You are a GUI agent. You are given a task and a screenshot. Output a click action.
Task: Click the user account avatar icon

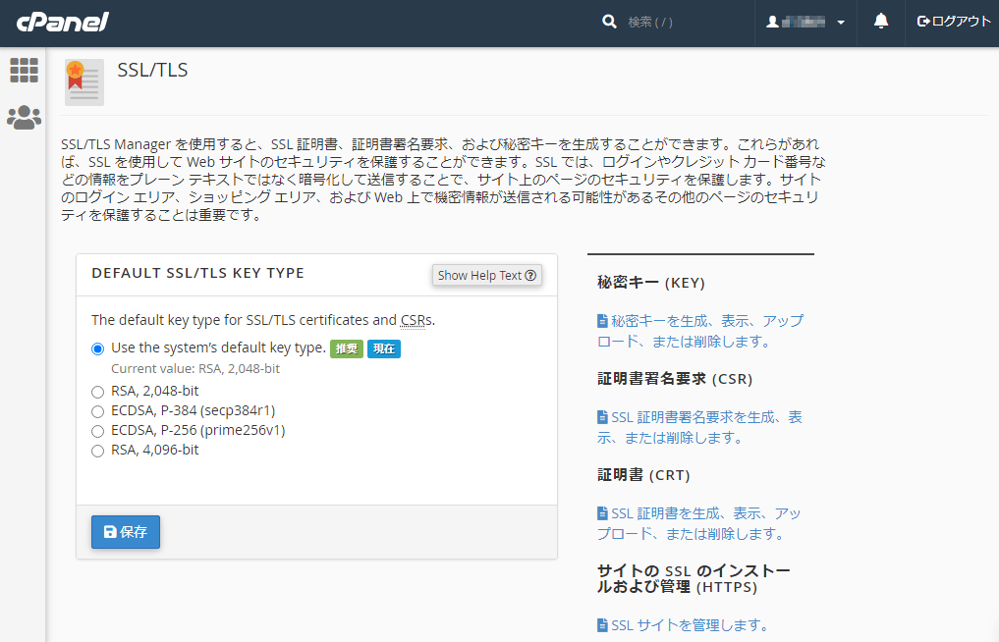(772, 22)
